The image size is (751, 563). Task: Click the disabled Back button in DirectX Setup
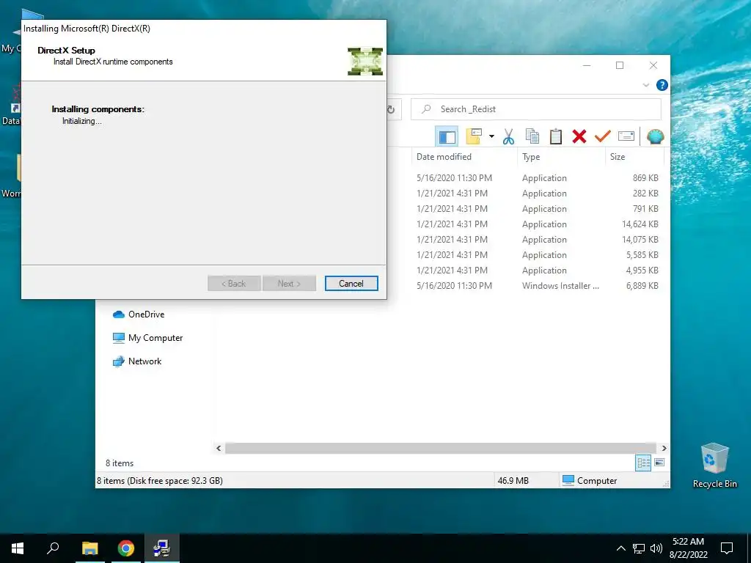[234, 284]
